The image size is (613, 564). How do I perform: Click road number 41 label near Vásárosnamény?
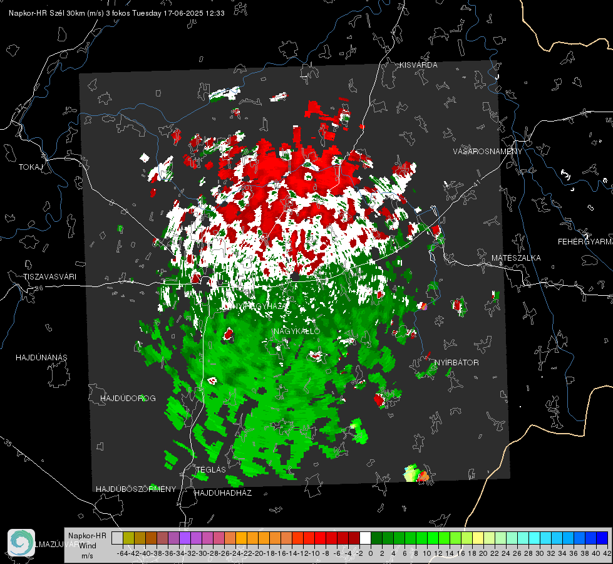coord(477,183)
